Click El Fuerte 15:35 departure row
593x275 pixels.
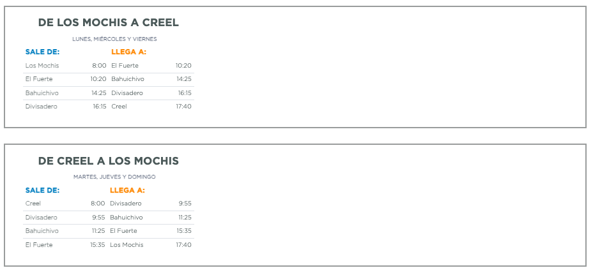(65, 245)
